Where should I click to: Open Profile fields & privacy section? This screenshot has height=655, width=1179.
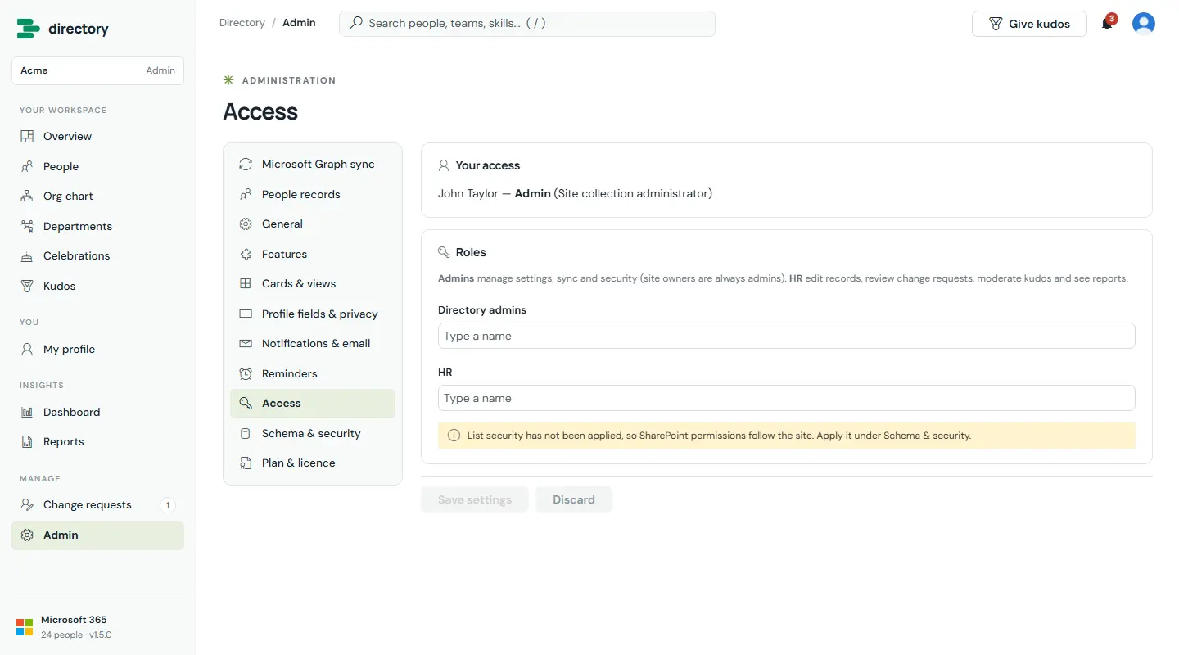point(313,314)
